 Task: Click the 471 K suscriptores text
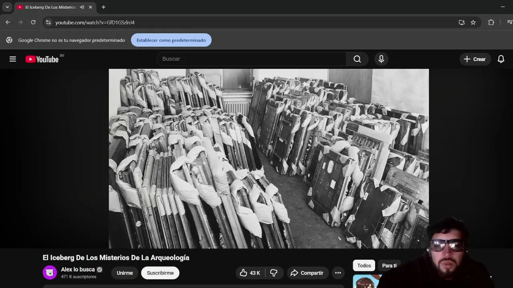[79, 277]
